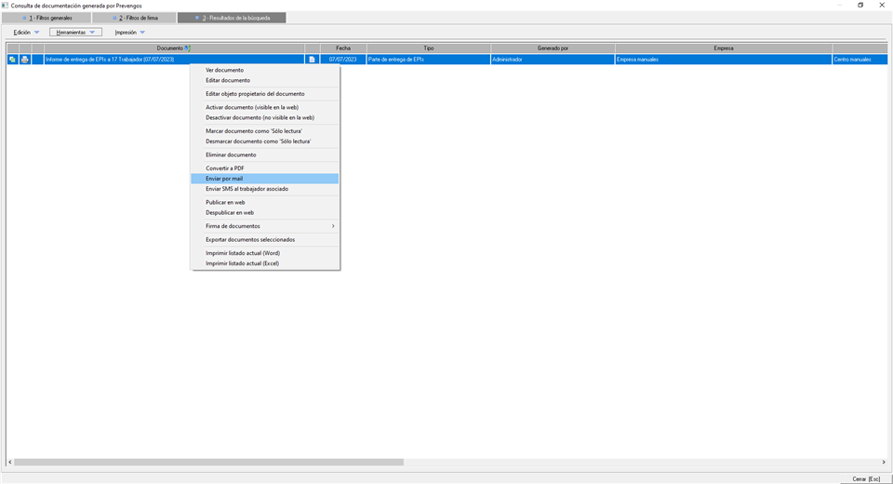893x484 pixels.
Task: Open the Edición dropdown menu
Action: (x=27, y=33)
